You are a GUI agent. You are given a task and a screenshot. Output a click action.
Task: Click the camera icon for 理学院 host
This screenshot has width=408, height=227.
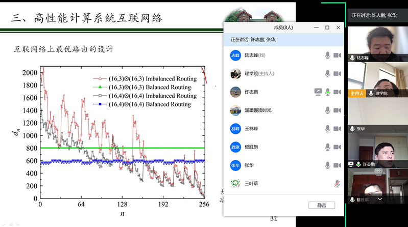coord(337,74)
